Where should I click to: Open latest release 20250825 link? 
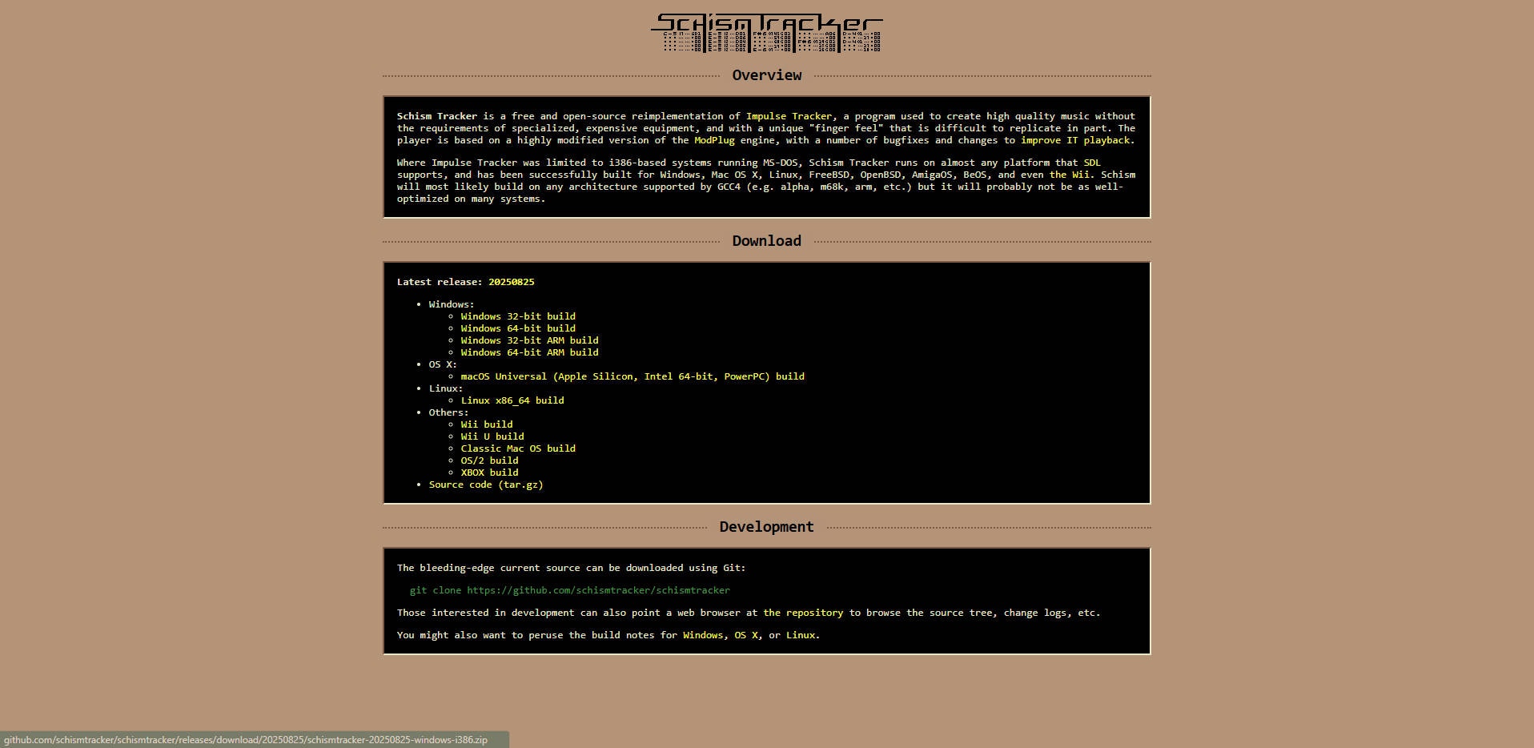(512, 282)
